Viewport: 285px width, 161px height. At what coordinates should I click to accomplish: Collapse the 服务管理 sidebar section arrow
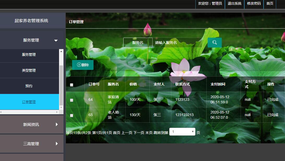56,41
